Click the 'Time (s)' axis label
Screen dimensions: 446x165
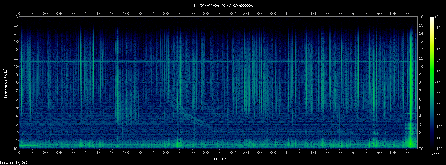218,159
